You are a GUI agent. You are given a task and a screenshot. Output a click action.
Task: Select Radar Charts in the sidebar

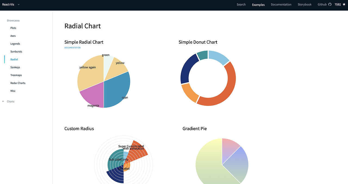click(18, 83)
